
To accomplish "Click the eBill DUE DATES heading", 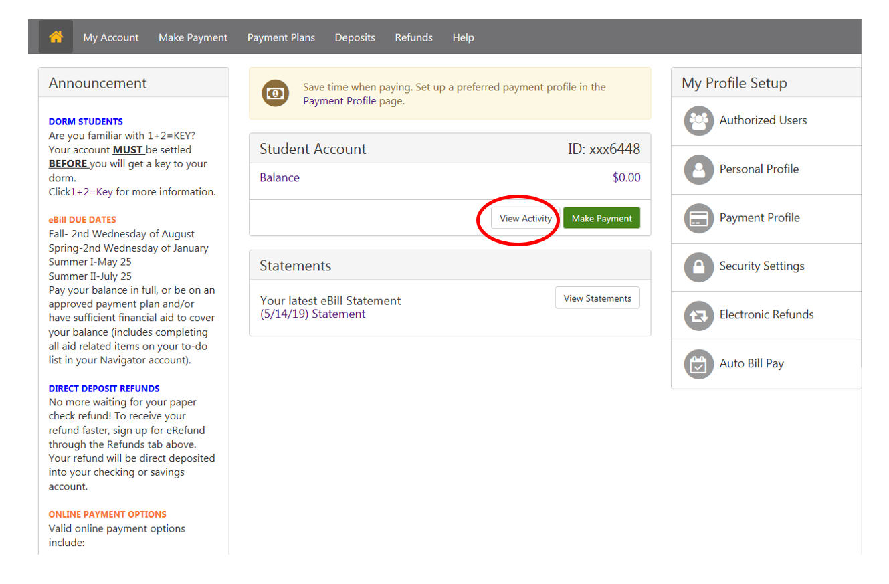I will tap(82, 219).
